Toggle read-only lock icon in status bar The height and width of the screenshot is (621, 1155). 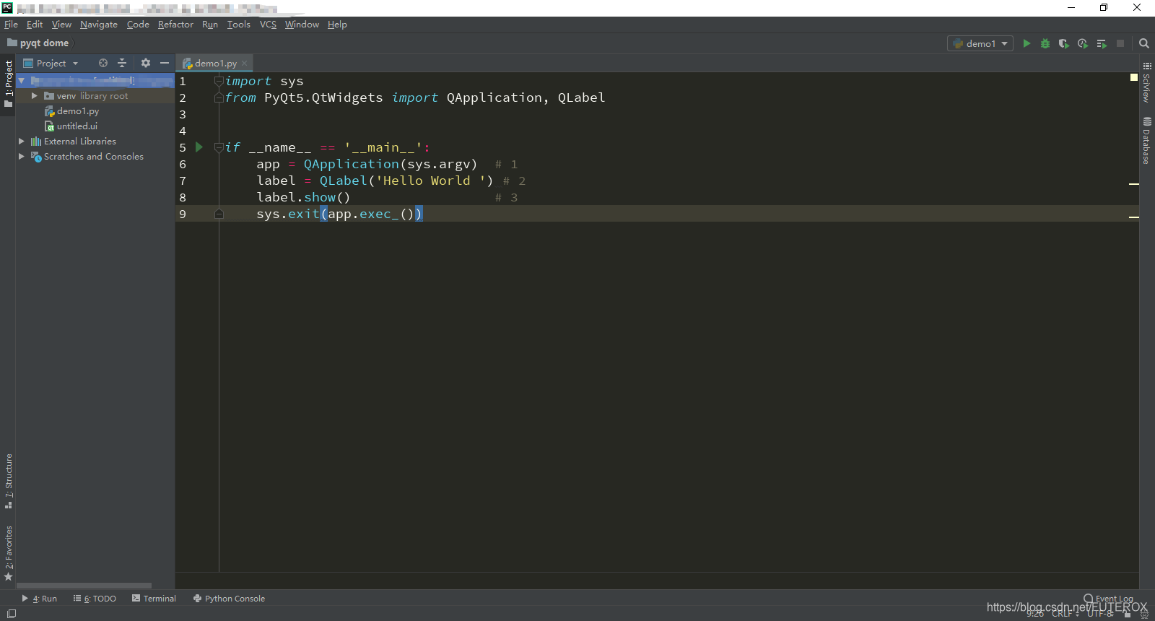coord(1128,614)
